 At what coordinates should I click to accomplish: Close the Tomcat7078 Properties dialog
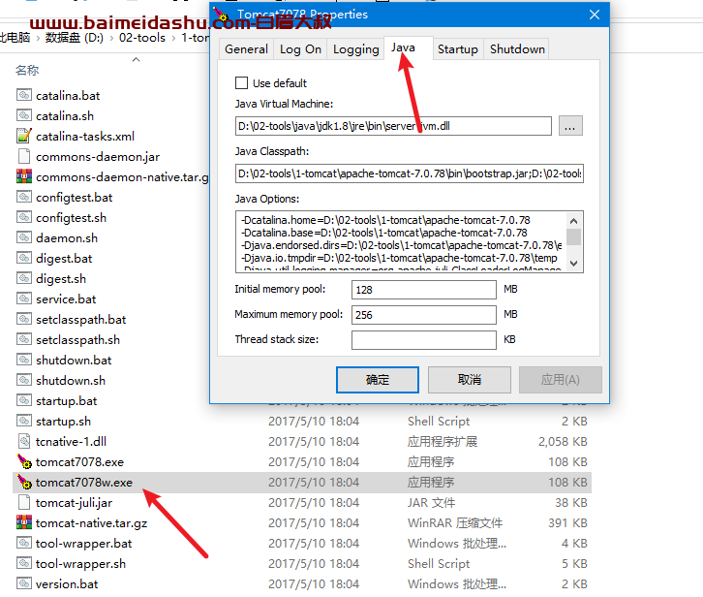pyautogui.click(x=595, y=15)
